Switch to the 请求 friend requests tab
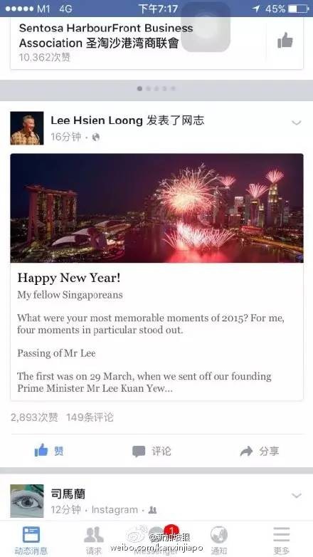Screen dimensions: 313x557 click(94, 540)
